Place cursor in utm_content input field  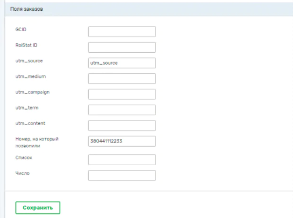pos(122,126)
